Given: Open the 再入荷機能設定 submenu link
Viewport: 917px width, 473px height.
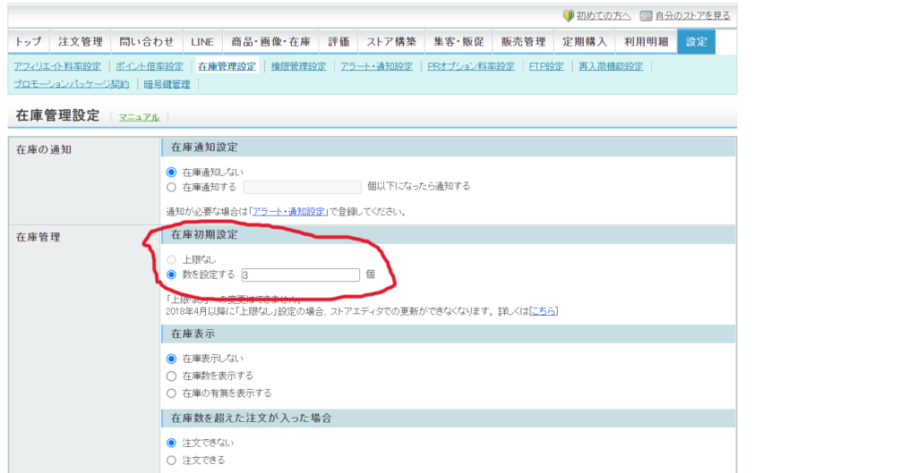Looking at the screenshot, I should click(611, 66).
